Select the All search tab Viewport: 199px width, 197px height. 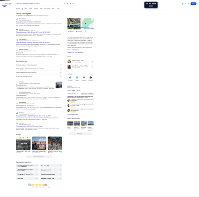(x=22, y=8)
